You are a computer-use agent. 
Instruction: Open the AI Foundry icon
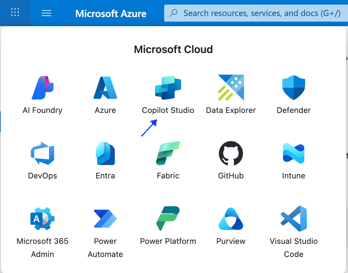(x=43, y=87)
